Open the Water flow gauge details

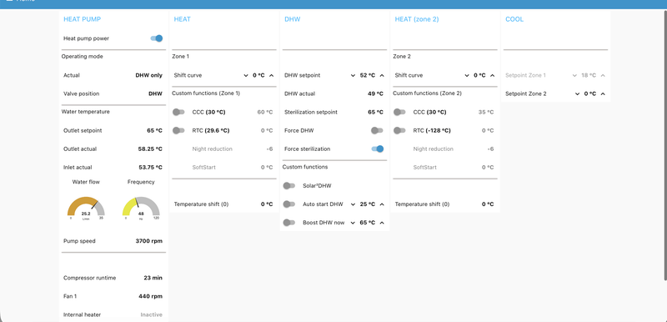click(x=86, y=209)
